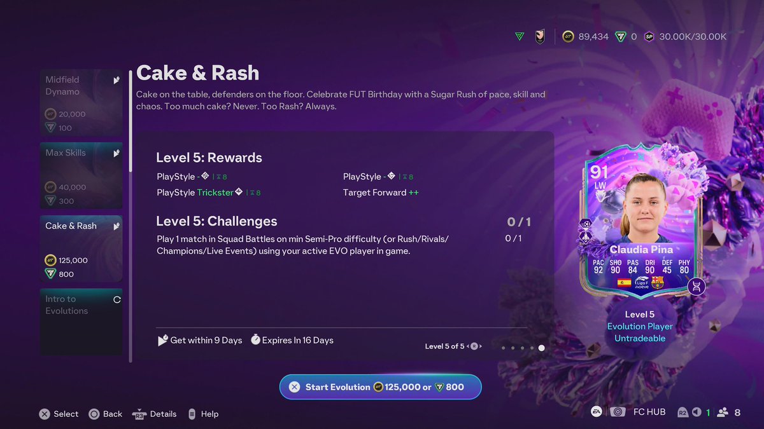
Task: Click the Squad Battles challenge description
Action: click(303, 245)
